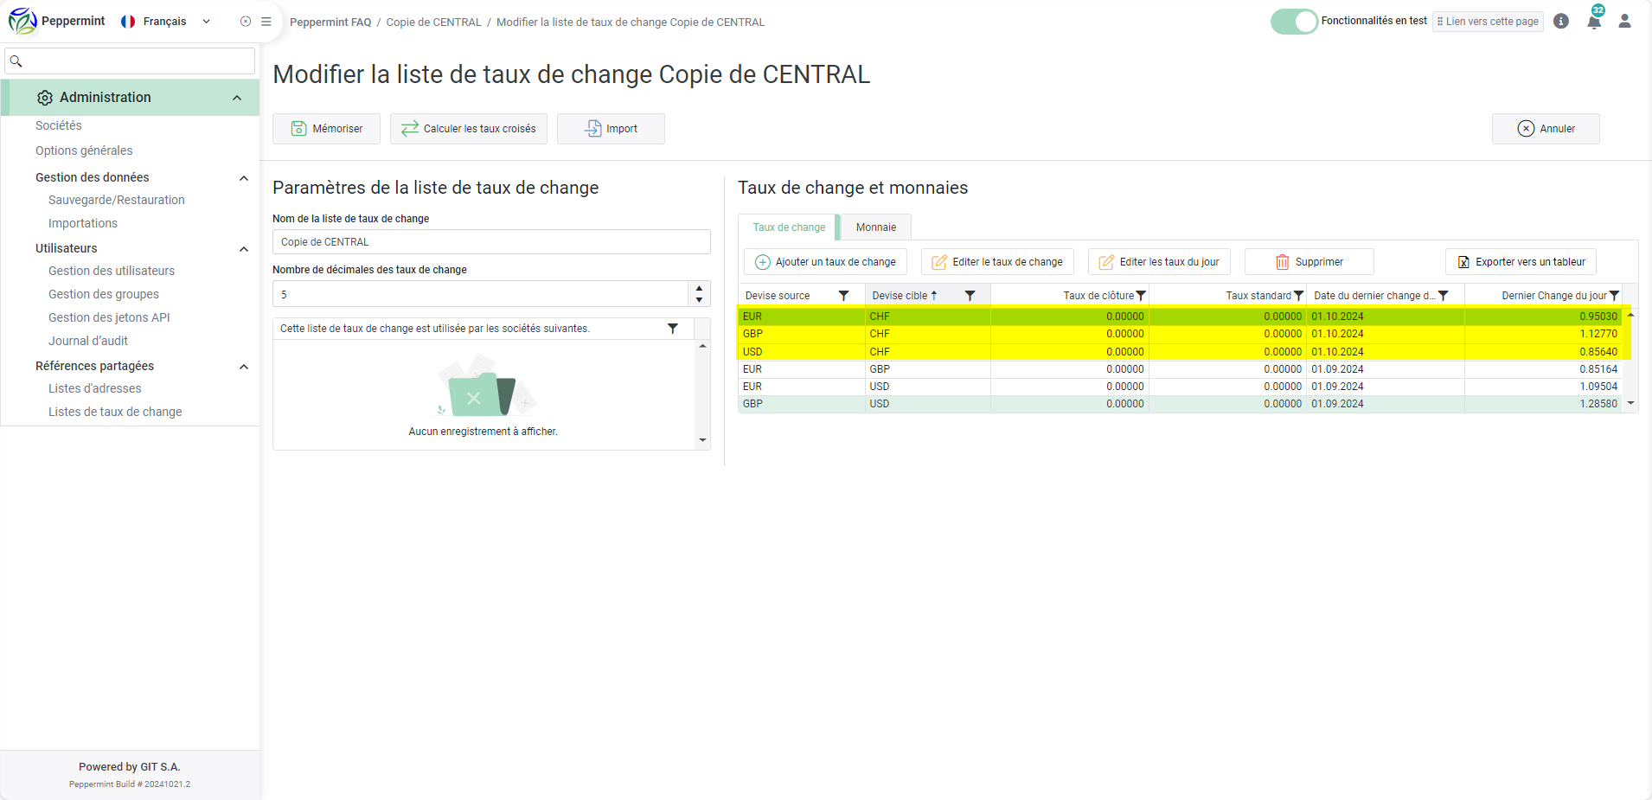Open Options générales in sidebar
The width and height of the screenshot is (1652, 800).
click(x=84, y=150)
